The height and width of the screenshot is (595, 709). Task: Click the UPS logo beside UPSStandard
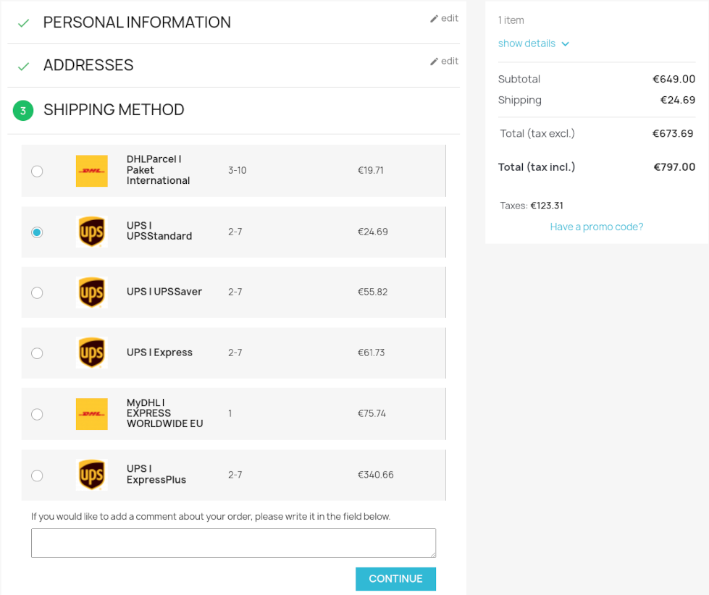pos(92,232)
